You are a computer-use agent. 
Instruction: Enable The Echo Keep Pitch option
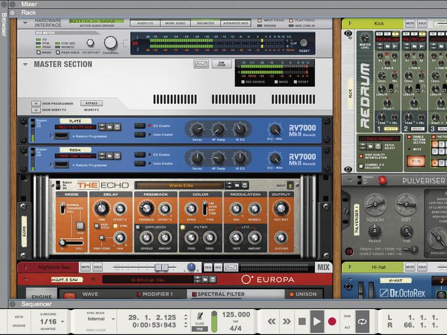pos(96,226)
